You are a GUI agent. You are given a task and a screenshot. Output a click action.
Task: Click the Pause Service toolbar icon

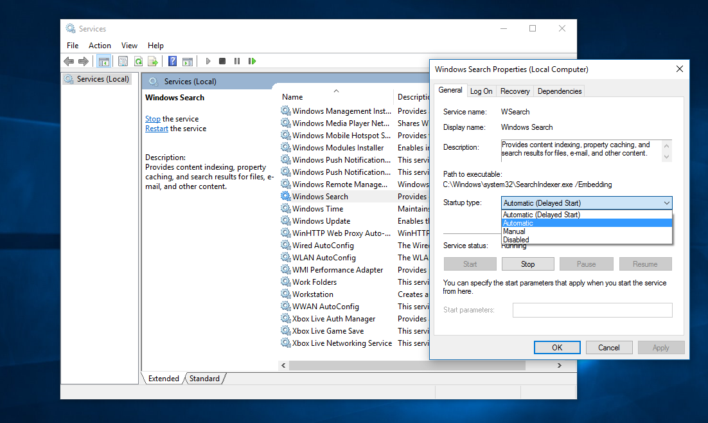click(x=237, y=61)
